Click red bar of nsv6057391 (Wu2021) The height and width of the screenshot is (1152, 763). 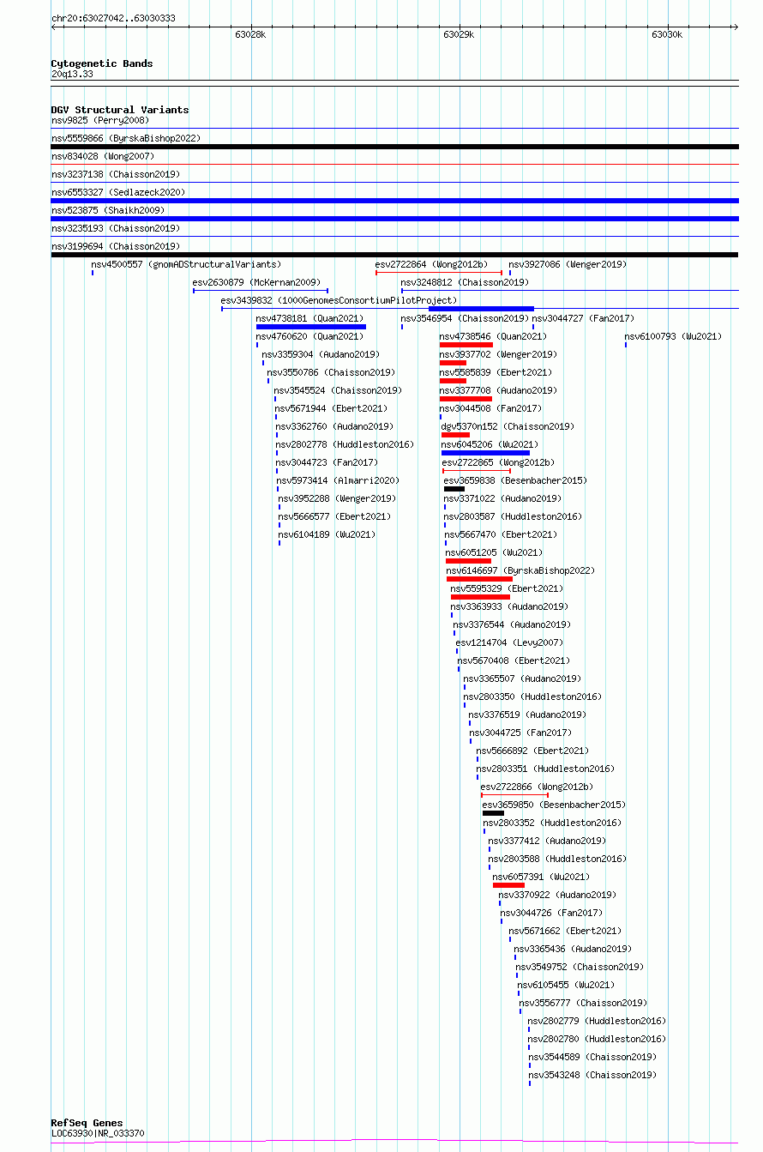click(x=508, y=885)
